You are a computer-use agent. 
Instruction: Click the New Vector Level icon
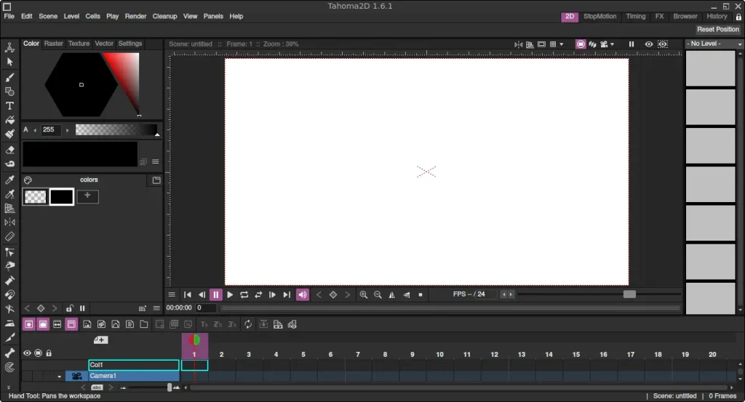coord(116,324)
